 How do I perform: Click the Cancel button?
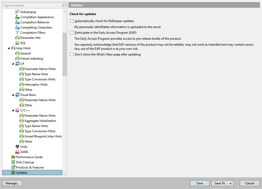pos(249,183)
